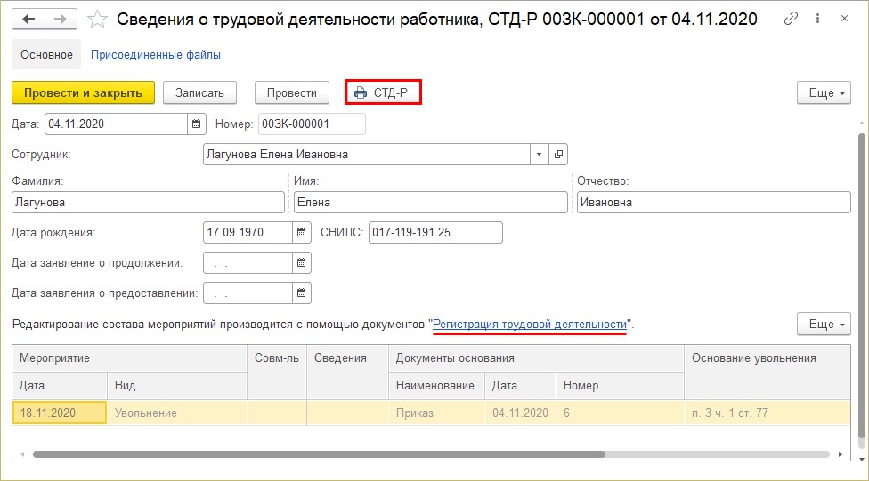Edit the СНИЛС field
This screenshot has width=869, height=481.
coord(435,232)
